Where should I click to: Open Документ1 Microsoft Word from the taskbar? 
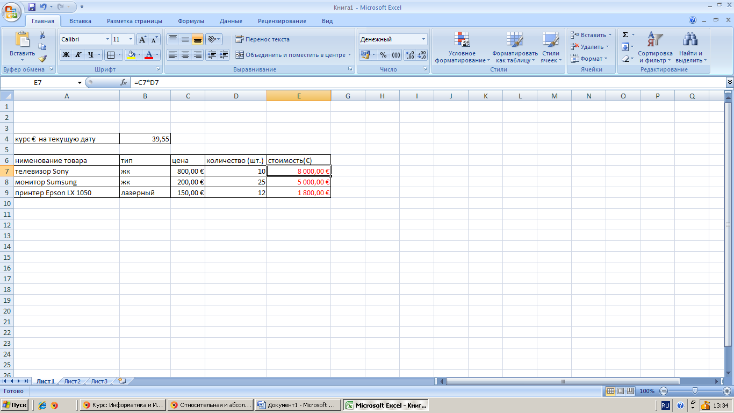298,405
